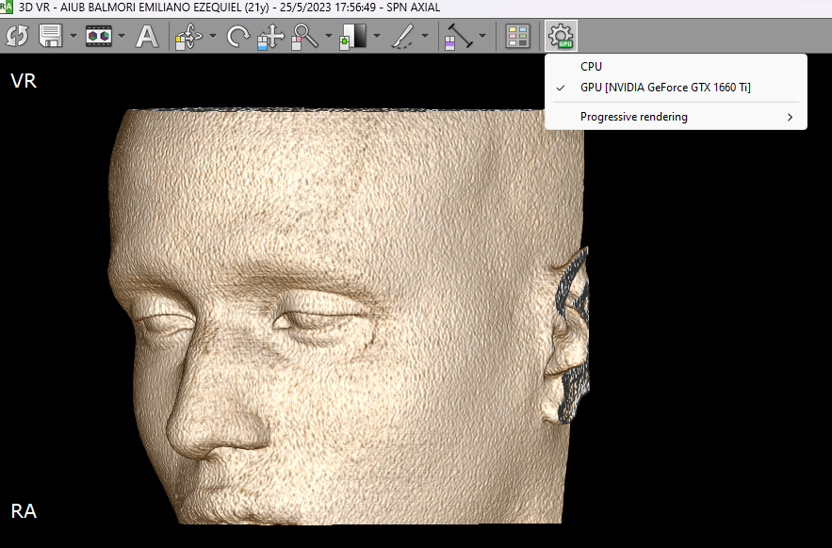The width and height of the screenshot is (832, 548).
Task: Open the split screen layout tool
Action: (516, 36)
